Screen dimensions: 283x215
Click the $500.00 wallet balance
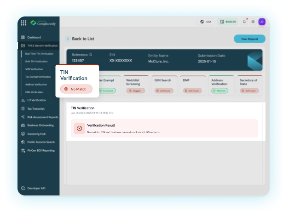(x=228, y=22)
